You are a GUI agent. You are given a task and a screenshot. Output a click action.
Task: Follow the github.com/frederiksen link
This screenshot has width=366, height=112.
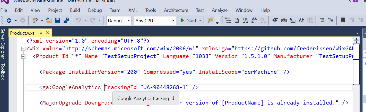point(293,49)
